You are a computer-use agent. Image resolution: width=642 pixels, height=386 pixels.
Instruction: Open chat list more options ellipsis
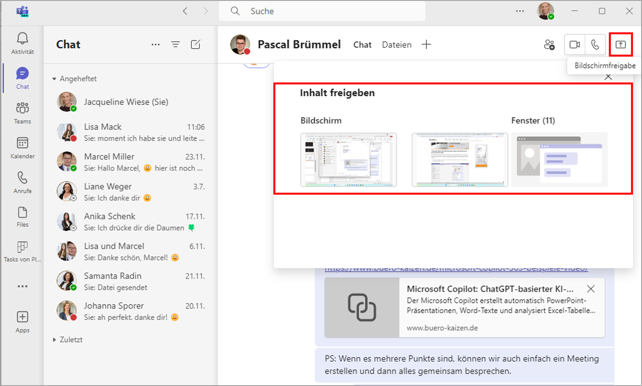pos(155,45)
